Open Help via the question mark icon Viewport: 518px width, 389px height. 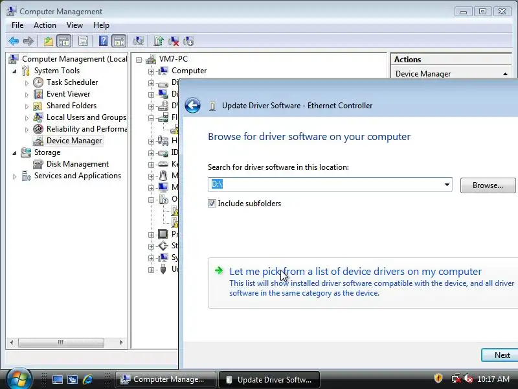point(103,41)
